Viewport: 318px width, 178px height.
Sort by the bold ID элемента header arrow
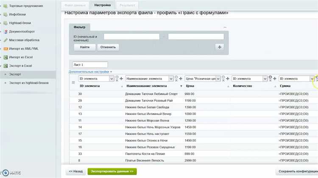coord(122,86)
